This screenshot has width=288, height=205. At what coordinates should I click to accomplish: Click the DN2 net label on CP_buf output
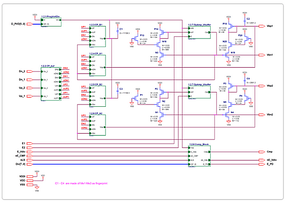click(x=65, y=68)
